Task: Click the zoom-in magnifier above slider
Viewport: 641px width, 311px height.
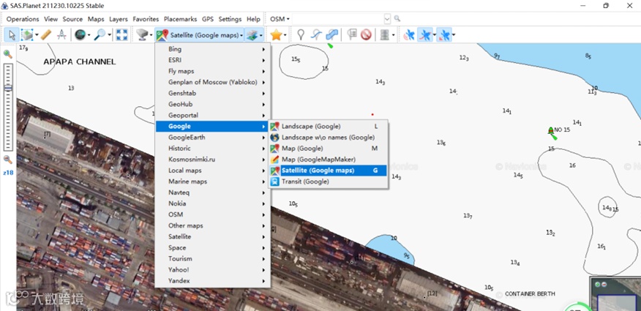Action: pyautogui.click(x=7, y=54)
